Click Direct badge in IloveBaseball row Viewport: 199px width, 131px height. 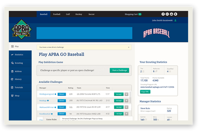pyautogui.click(x=62, y=114)
